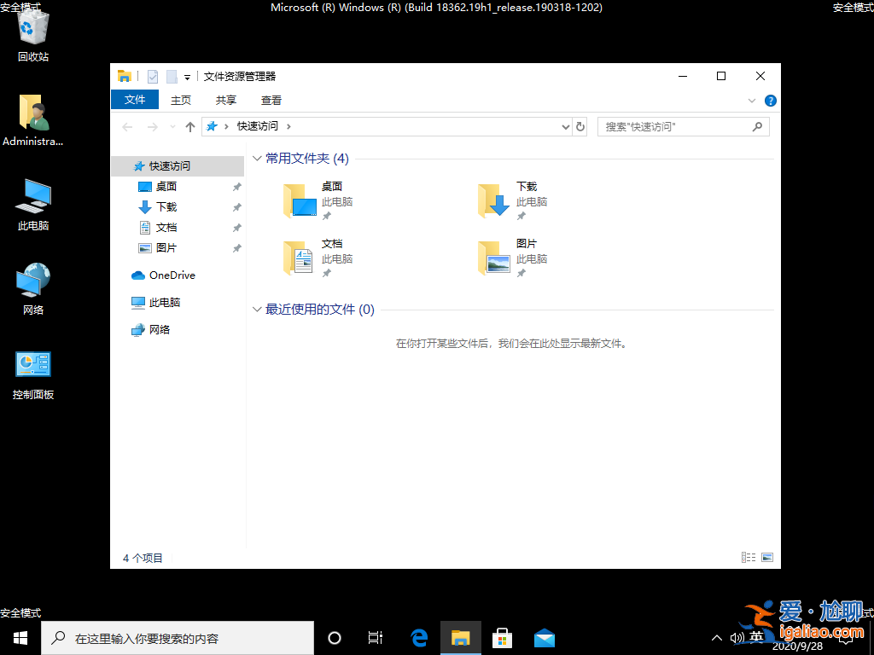Open 控制面板 via its desktop icon

click(32, 368)
